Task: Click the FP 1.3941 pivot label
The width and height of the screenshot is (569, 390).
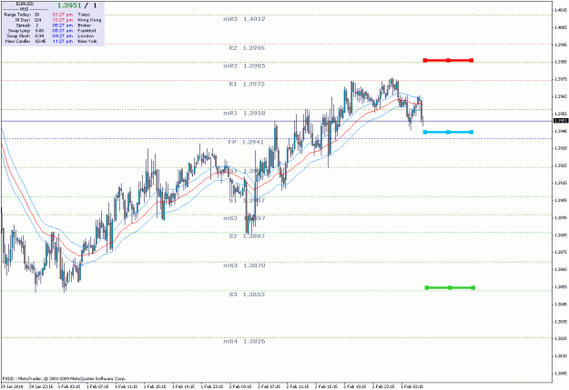Action: pos(246,142)
